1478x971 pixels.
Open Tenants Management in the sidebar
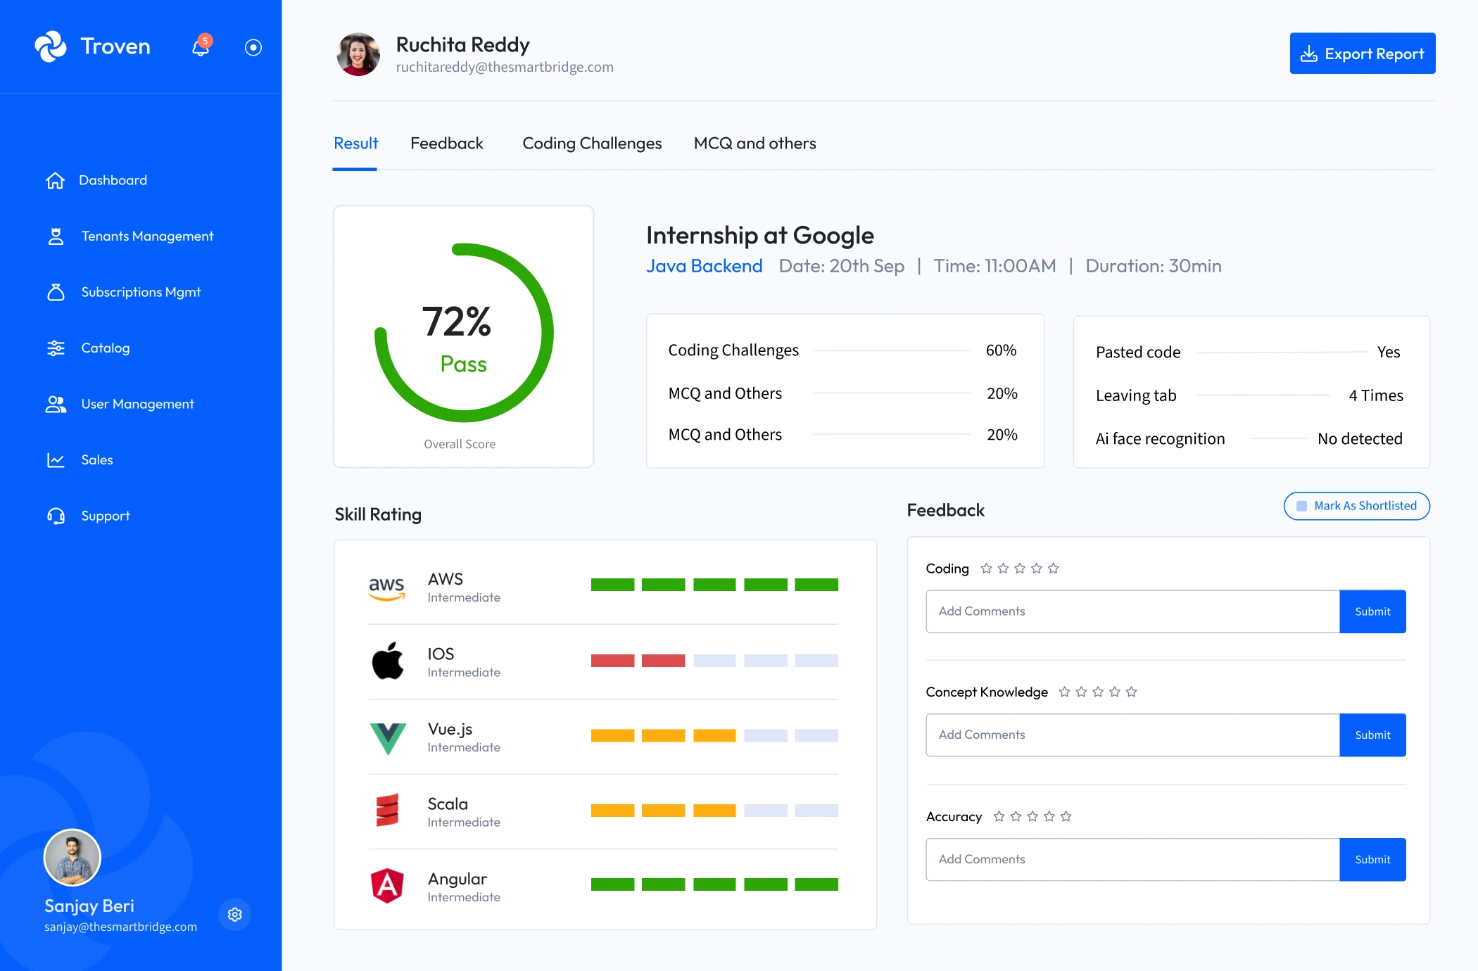pyautogui.click(x=146, y=236)
